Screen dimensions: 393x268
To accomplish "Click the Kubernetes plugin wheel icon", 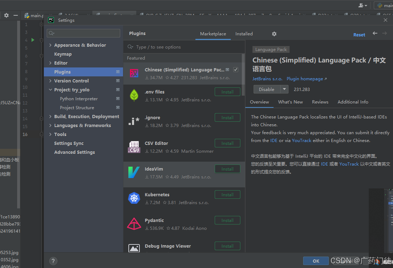I will coord(134,198).
